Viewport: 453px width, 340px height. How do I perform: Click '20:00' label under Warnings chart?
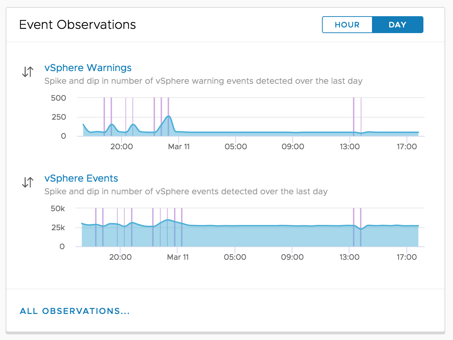(x=122, y=146)
